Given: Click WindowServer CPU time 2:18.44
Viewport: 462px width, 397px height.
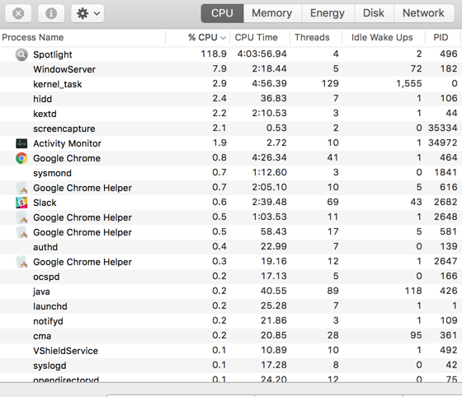Looking at the screenshot, I should [269, 69].
